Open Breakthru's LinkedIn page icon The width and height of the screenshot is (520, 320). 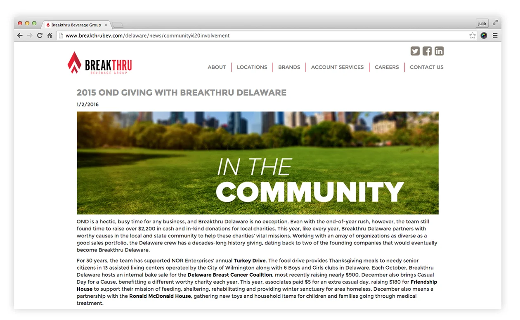pyautogui.click(x=439, y=51)
